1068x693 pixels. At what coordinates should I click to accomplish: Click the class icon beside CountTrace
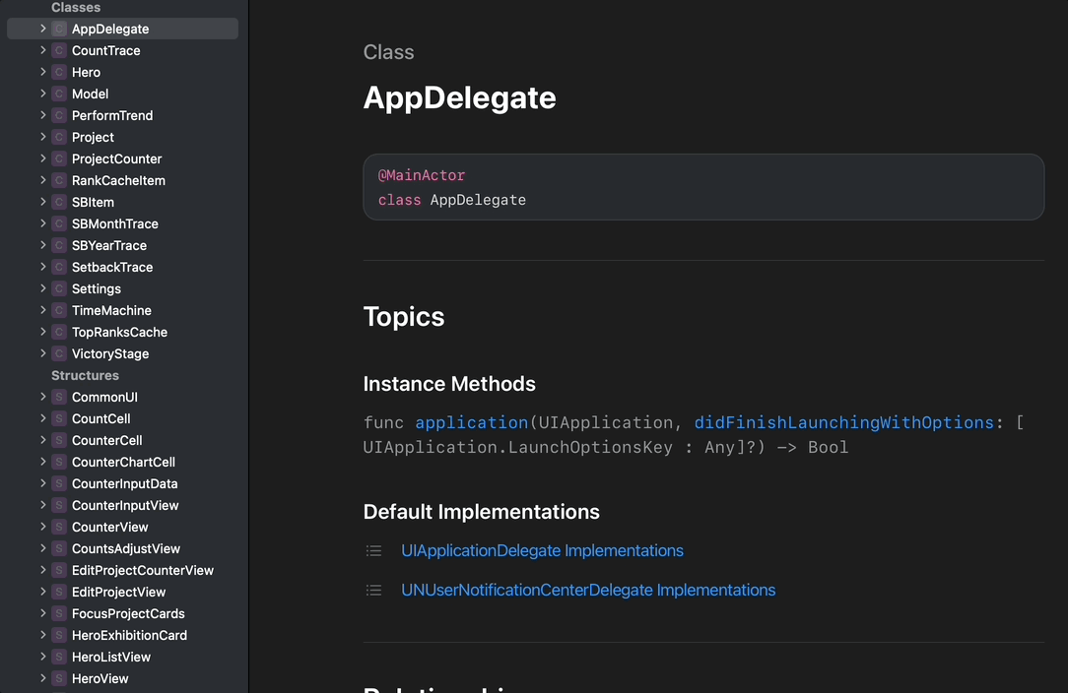(x=59, y=51)
